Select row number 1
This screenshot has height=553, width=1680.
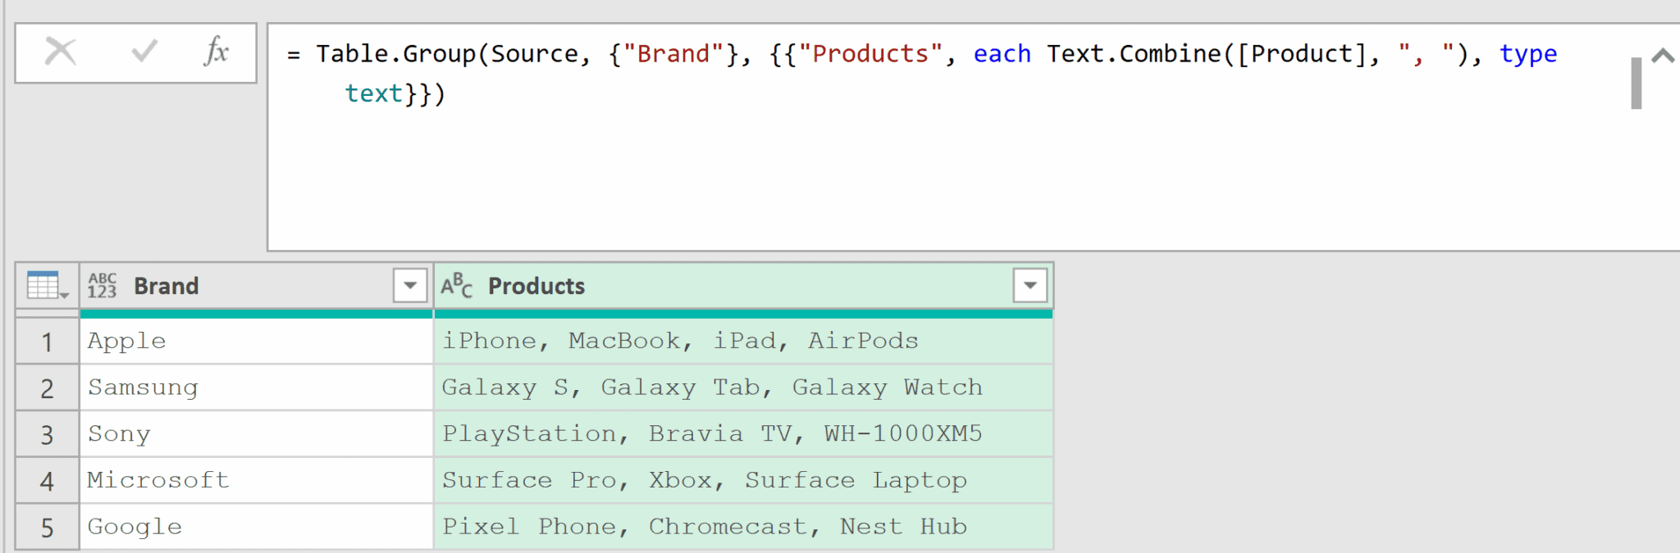tap(48, 342)
